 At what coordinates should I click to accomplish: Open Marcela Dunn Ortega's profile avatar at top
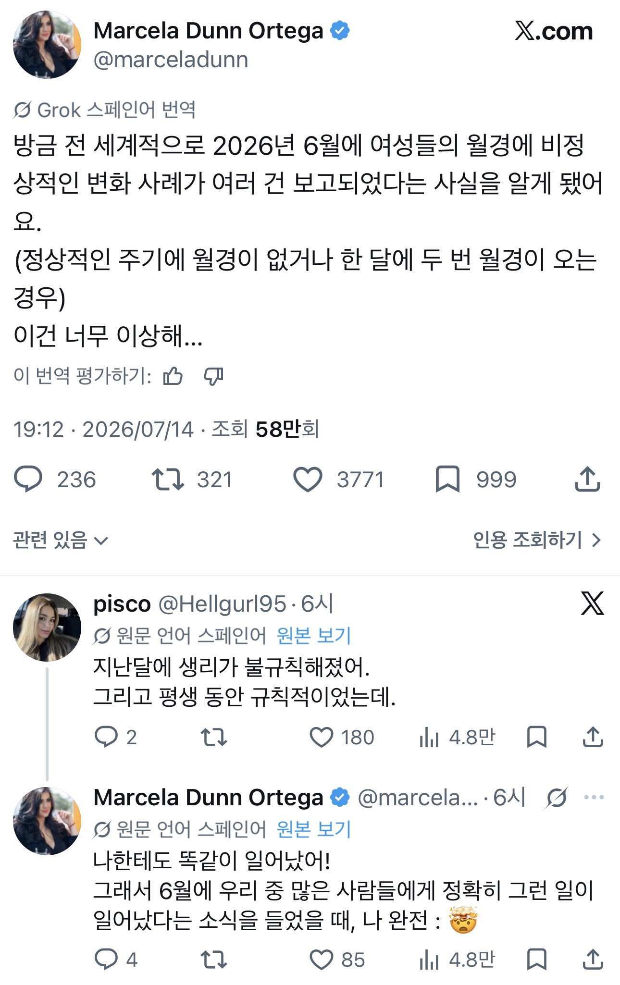point(47,45)
